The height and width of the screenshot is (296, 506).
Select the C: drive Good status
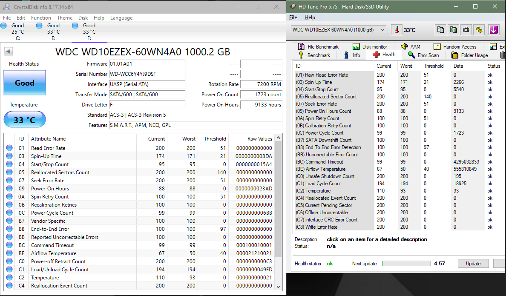point(17,29)
